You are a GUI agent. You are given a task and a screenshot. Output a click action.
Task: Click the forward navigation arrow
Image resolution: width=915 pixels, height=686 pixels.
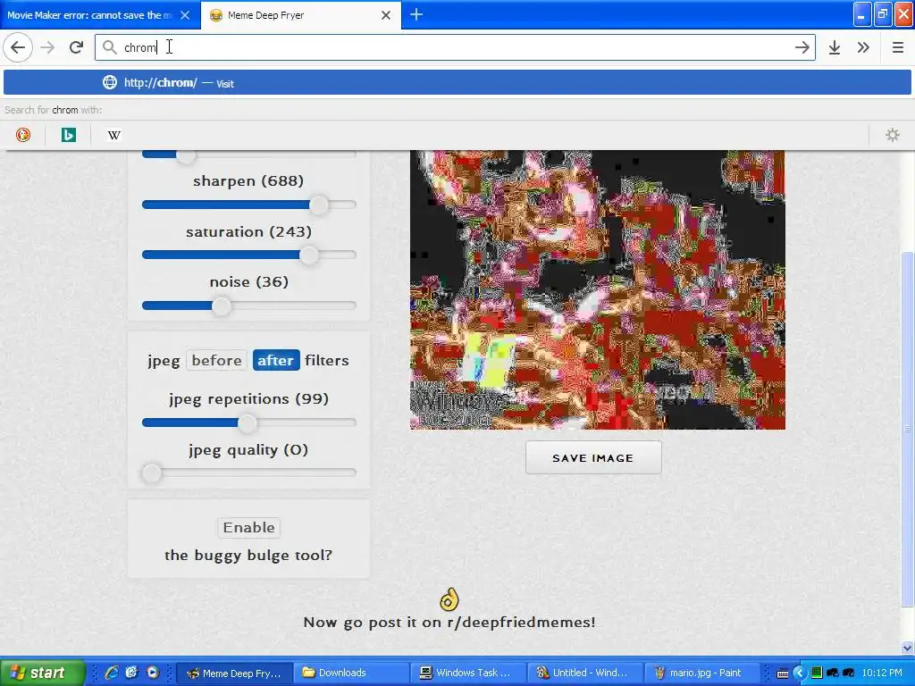47,47
